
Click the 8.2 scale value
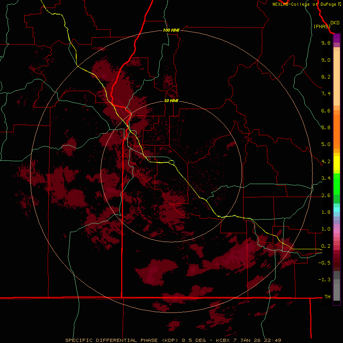[x=326, y=77]
